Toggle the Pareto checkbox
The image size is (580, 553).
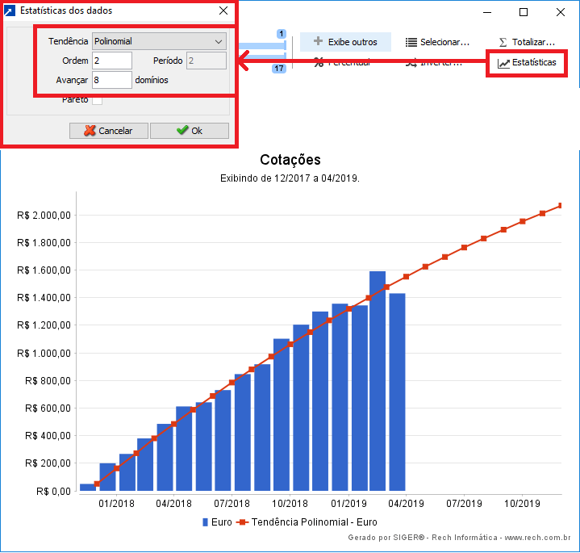pyautogui.click(x=98, y=100)
